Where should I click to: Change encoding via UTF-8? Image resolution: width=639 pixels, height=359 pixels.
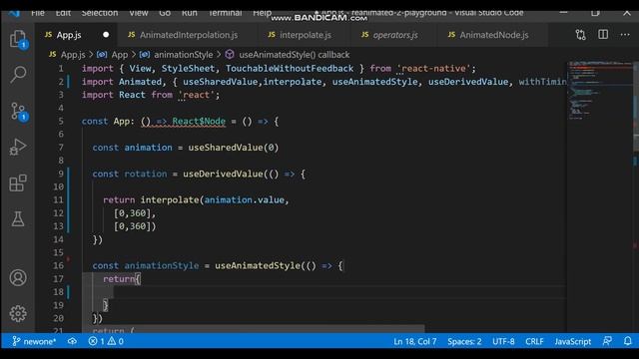tap(503, 341)
